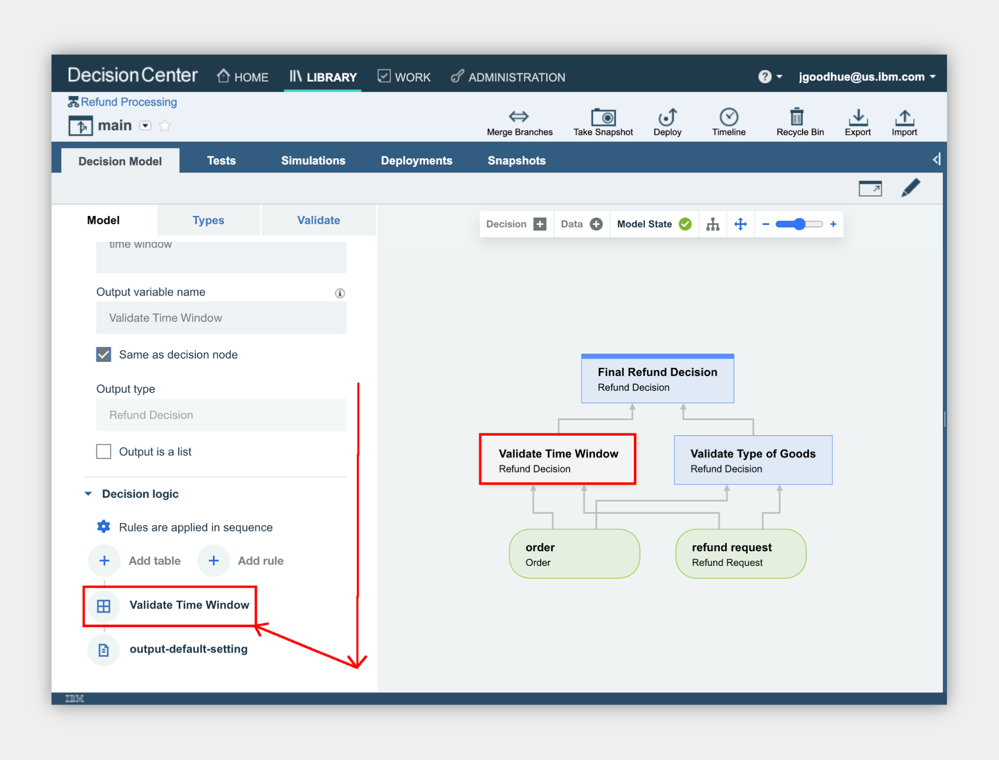Image resolution: width=999 pixels, height=760 pixels.
Task: Select the Validate Type of Goods node
Action: 753,460
